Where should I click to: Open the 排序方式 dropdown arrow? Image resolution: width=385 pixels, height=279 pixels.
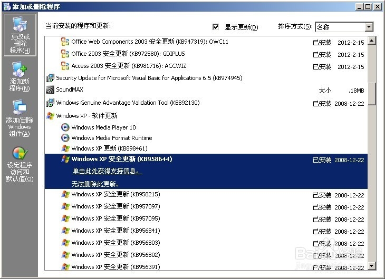click(x=369, y=27)
